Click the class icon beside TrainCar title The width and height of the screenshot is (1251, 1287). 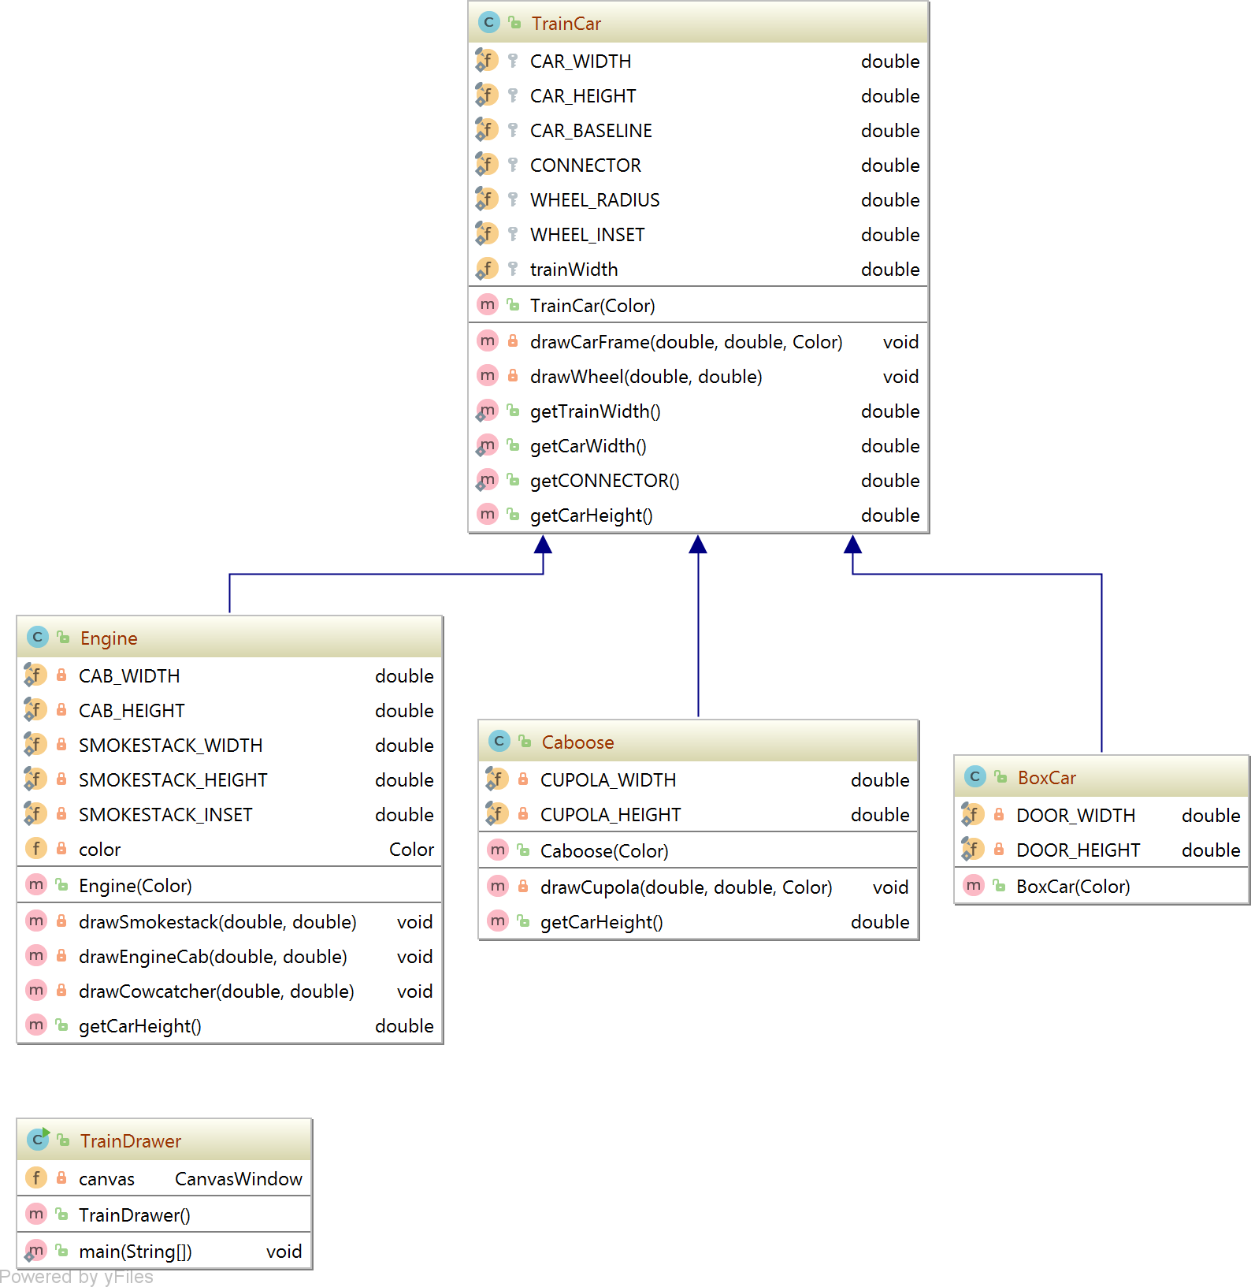pos(488,23)
